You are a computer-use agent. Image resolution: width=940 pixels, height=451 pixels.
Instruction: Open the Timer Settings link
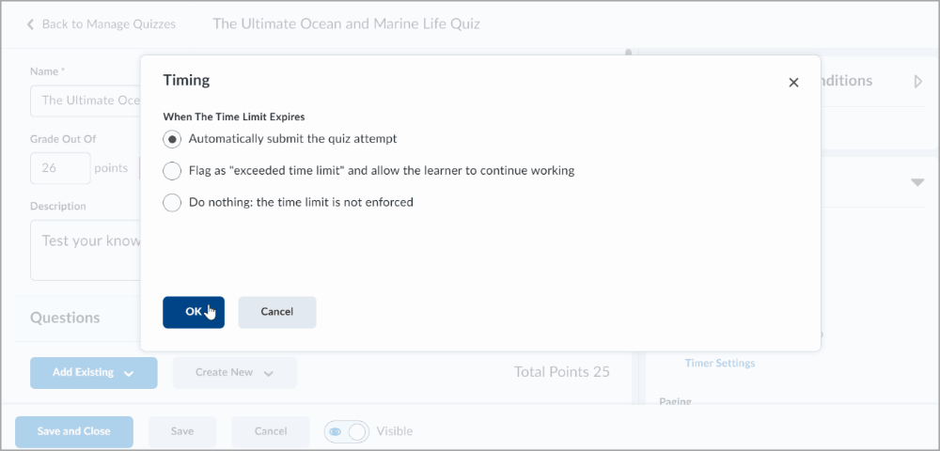point(720,363)
